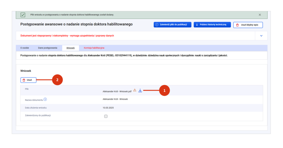Click the green success checkmark in the banner

pyautogui.click(x=23, y=15)
